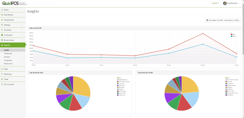Click the Transactions arrows icon
This screenshot has height=118, width=244.
pos(2,20)
